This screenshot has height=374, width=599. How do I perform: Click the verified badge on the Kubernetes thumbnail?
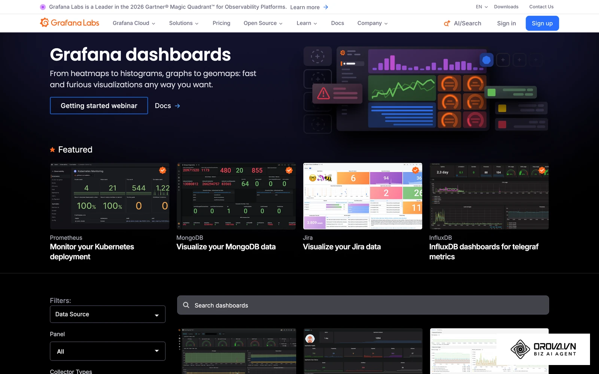click(x=162, y=170)
